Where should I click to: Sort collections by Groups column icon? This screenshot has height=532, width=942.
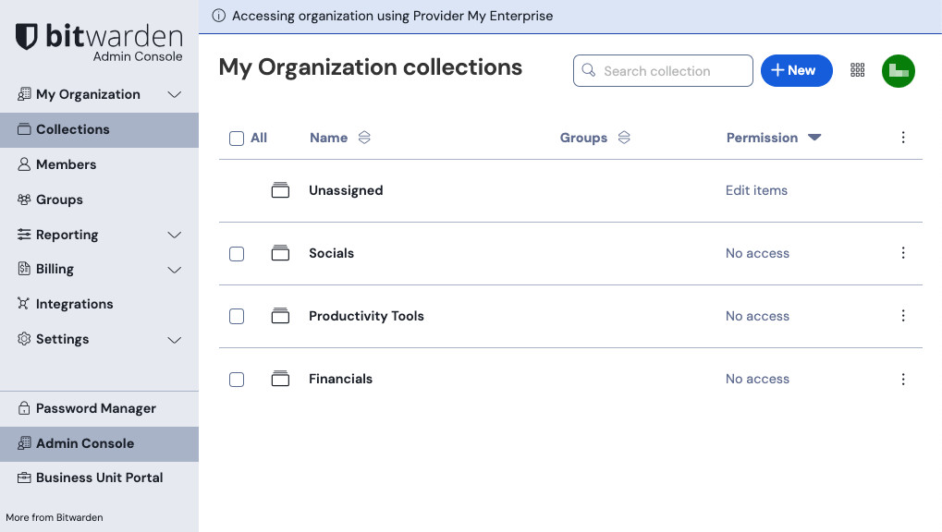624,138
